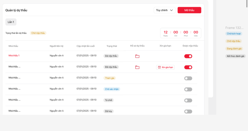The width and height of the screenshot is (248, 131).
Task: Click the Frame 132 label
Action: tap(234, 28)
